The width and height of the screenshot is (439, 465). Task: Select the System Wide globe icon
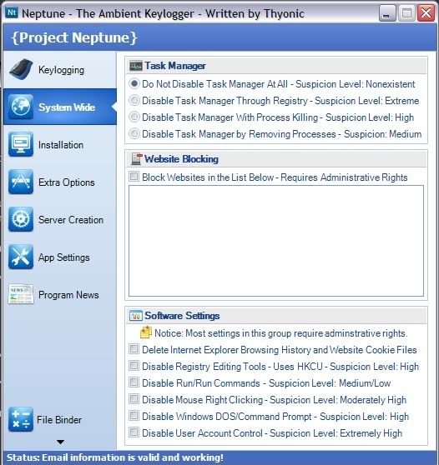click(x=21, y=107)
